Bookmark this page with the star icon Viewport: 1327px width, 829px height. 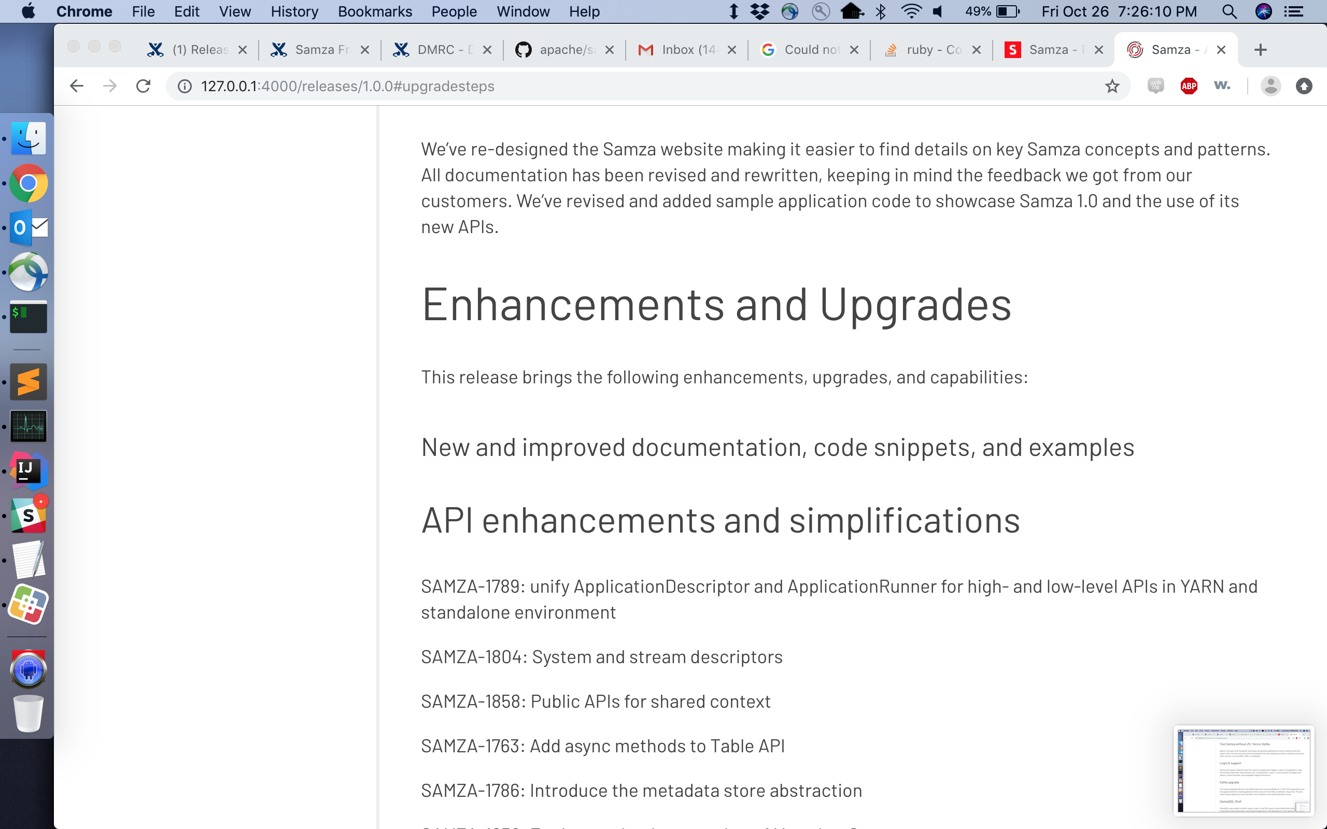click(x=1111, y=86)
